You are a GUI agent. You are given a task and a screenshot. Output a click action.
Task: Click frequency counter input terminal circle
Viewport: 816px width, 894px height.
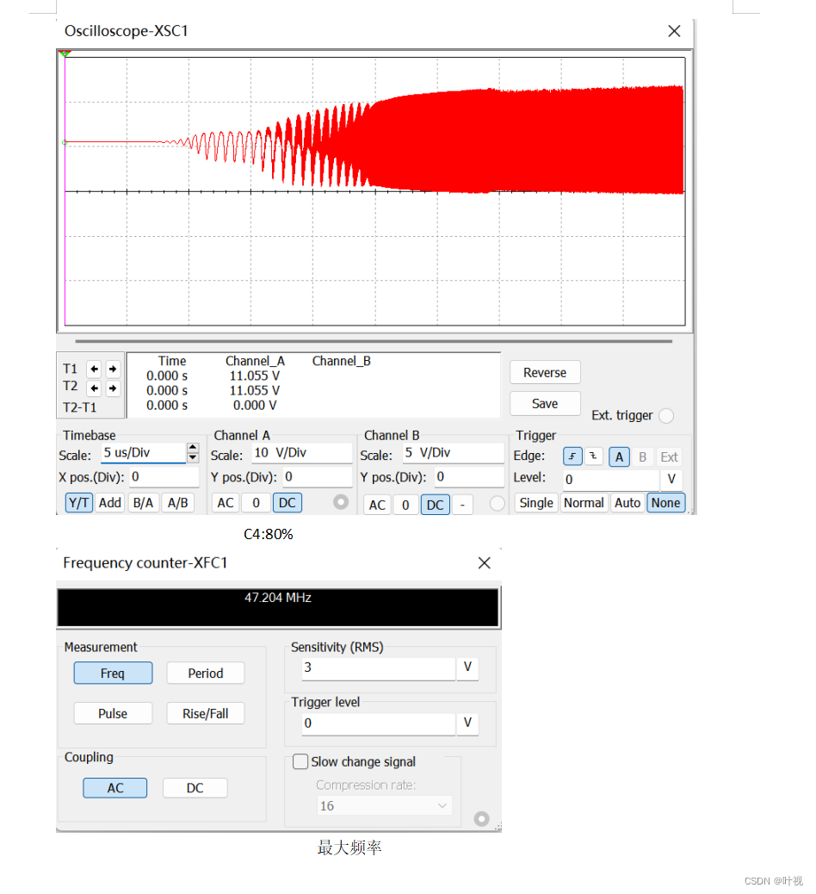tap(481, 819)
